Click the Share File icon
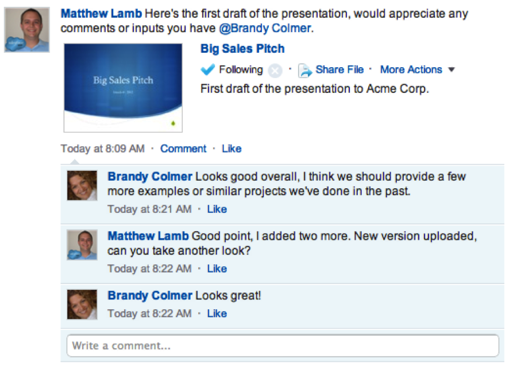 coord(304,71)
